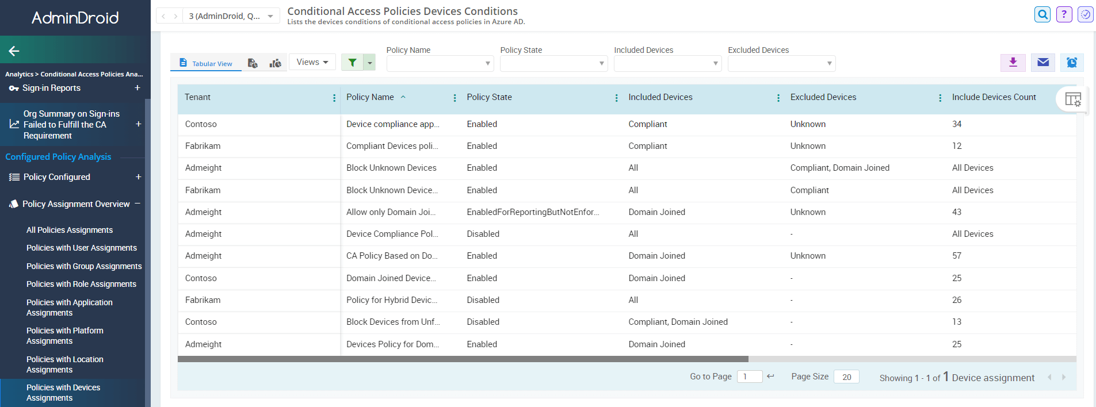Open the Views dropdown
Screen dimensions: 1096x407
[312, 62]
